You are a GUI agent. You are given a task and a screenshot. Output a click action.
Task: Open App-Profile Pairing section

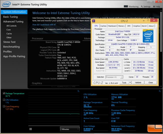[x=14, y=56]
